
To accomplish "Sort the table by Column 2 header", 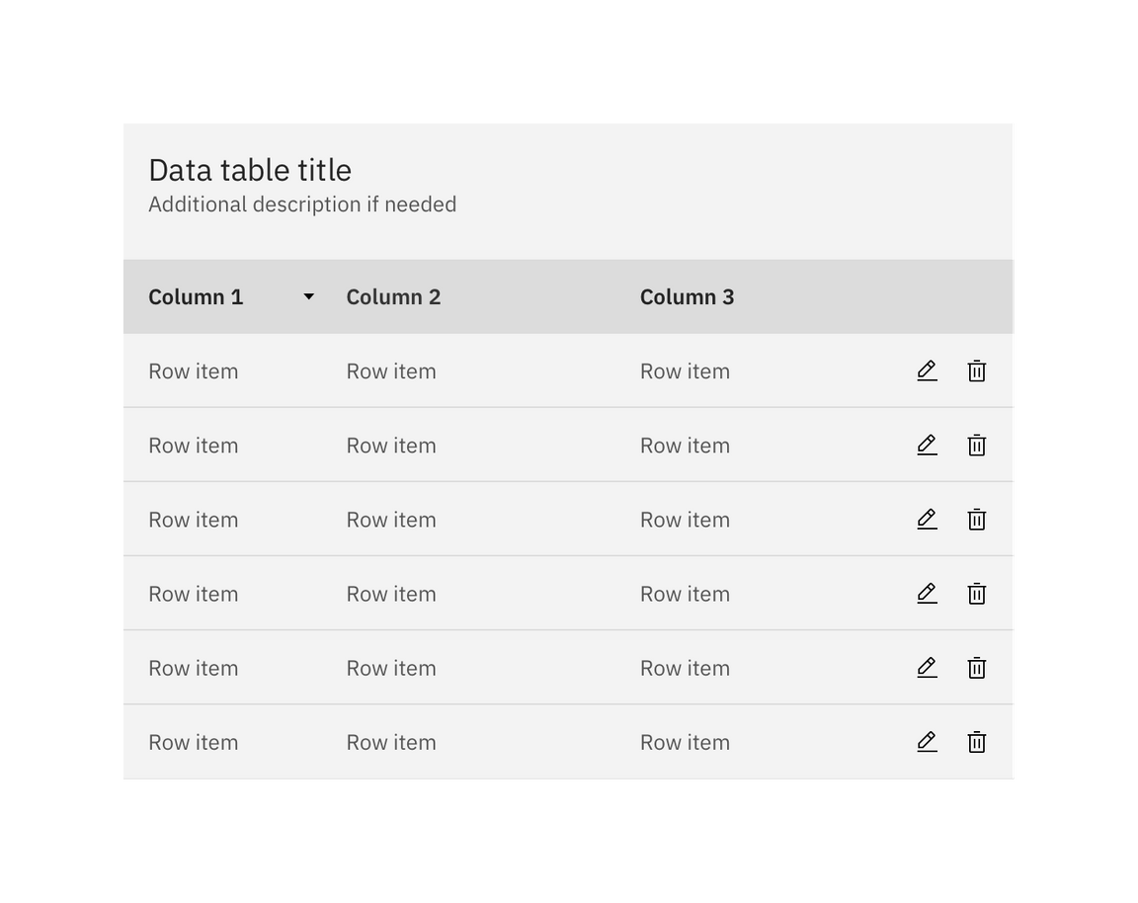I will pyautogui.click(x=393, y=296).
